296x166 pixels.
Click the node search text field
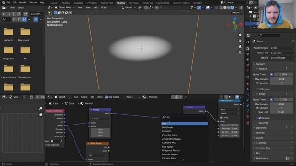pyautogui.click(x=185, y=117)
